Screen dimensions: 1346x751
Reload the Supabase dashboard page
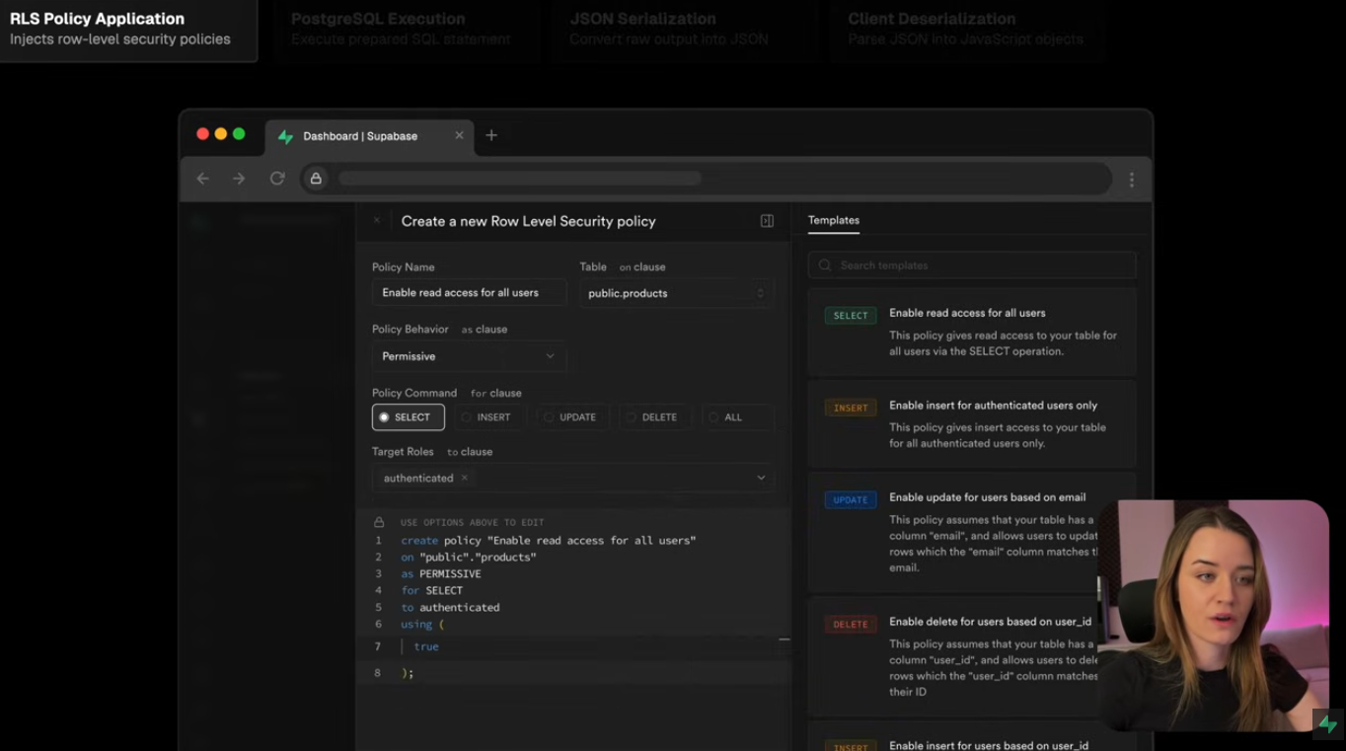277,179
